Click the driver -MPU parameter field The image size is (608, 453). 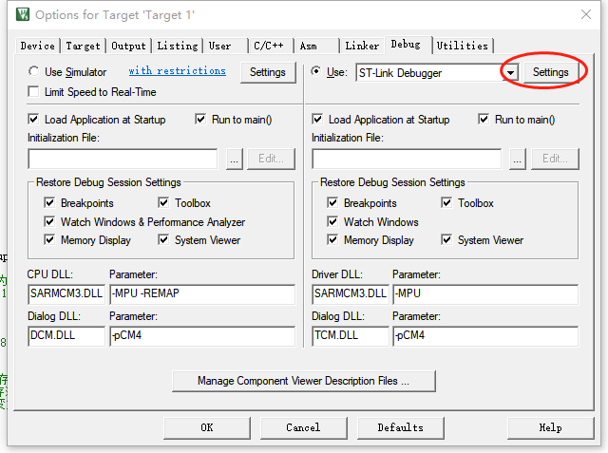485,293
